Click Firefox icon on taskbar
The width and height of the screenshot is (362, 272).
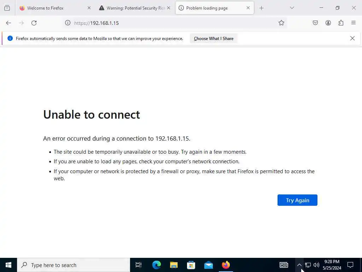coord(226,265)
